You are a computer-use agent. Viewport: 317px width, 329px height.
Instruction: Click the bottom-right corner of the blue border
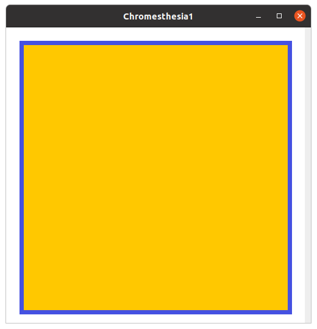point(290,312)
